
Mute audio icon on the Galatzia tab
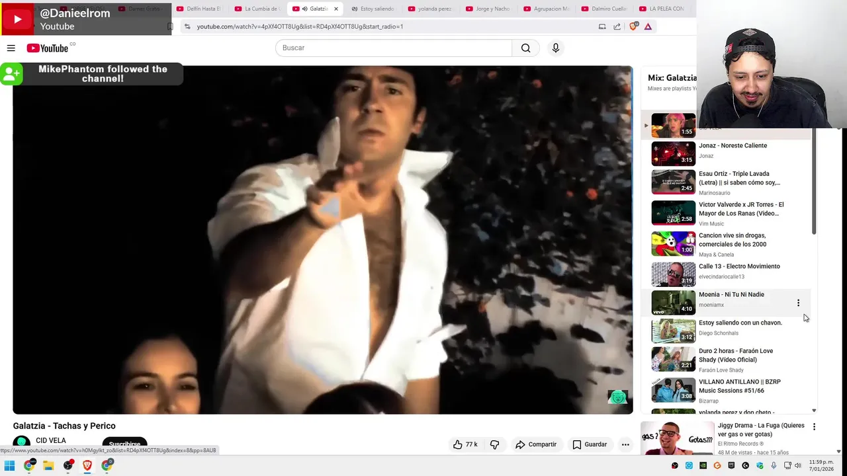tap(305, 9)
